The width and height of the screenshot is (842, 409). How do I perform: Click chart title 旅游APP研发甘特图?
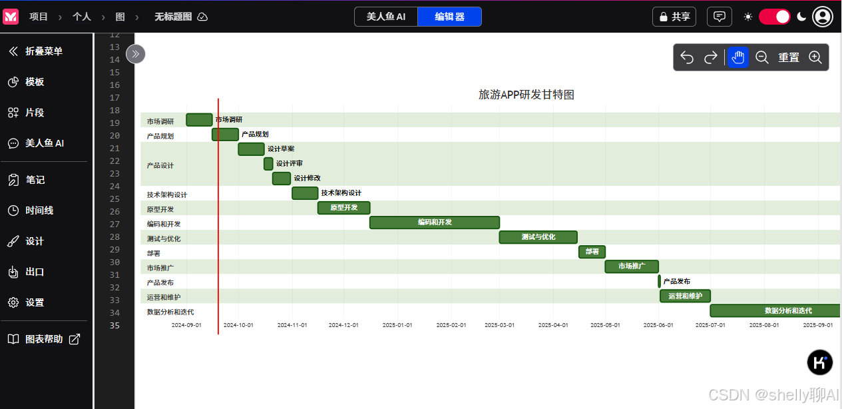526,95
